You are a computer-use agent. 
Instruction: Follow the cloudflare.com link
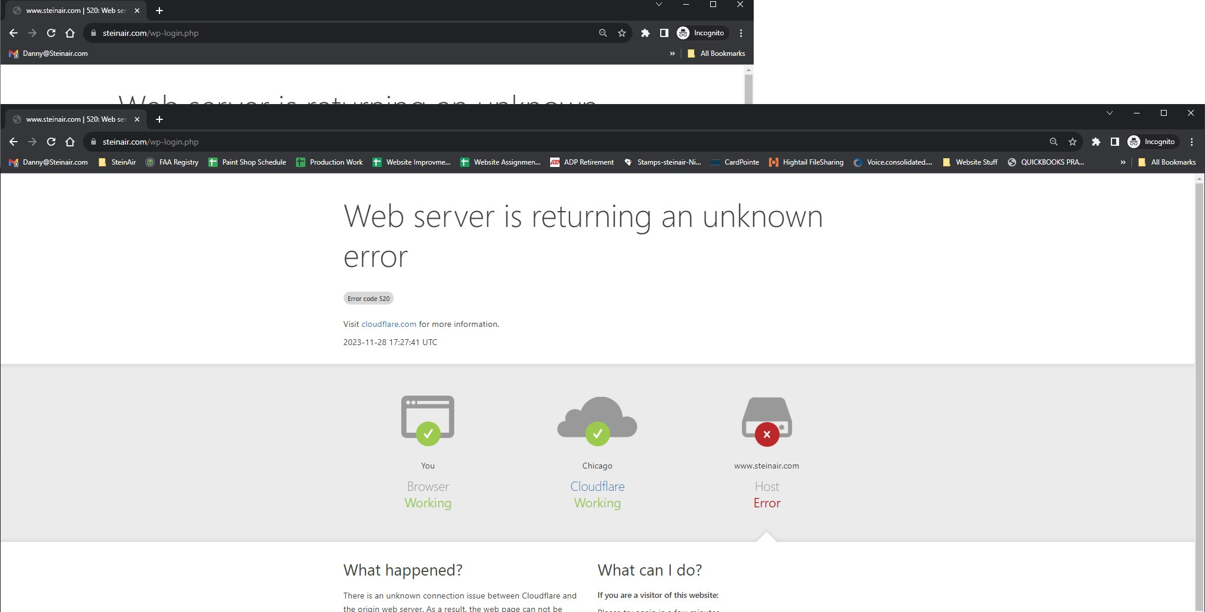tap(389, 324)
